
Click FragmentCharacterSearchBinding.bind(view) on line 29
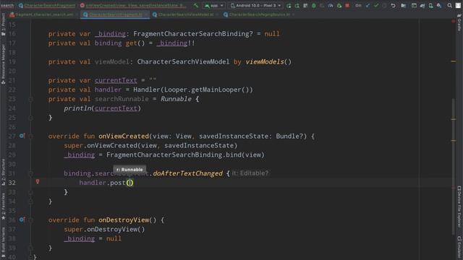point(185,155)
